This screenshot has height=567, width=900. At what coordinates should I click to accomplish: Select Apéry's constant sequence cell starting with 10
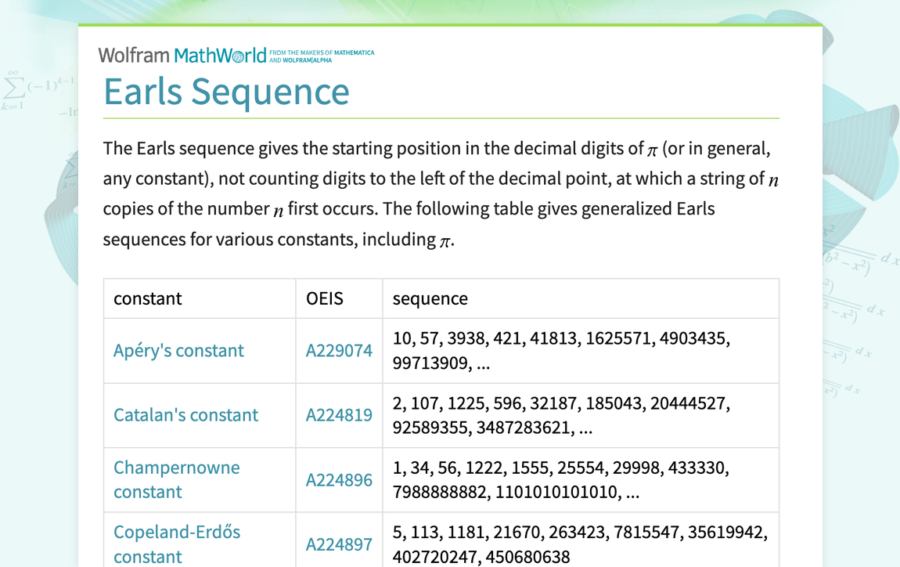(x=559, y=351)
